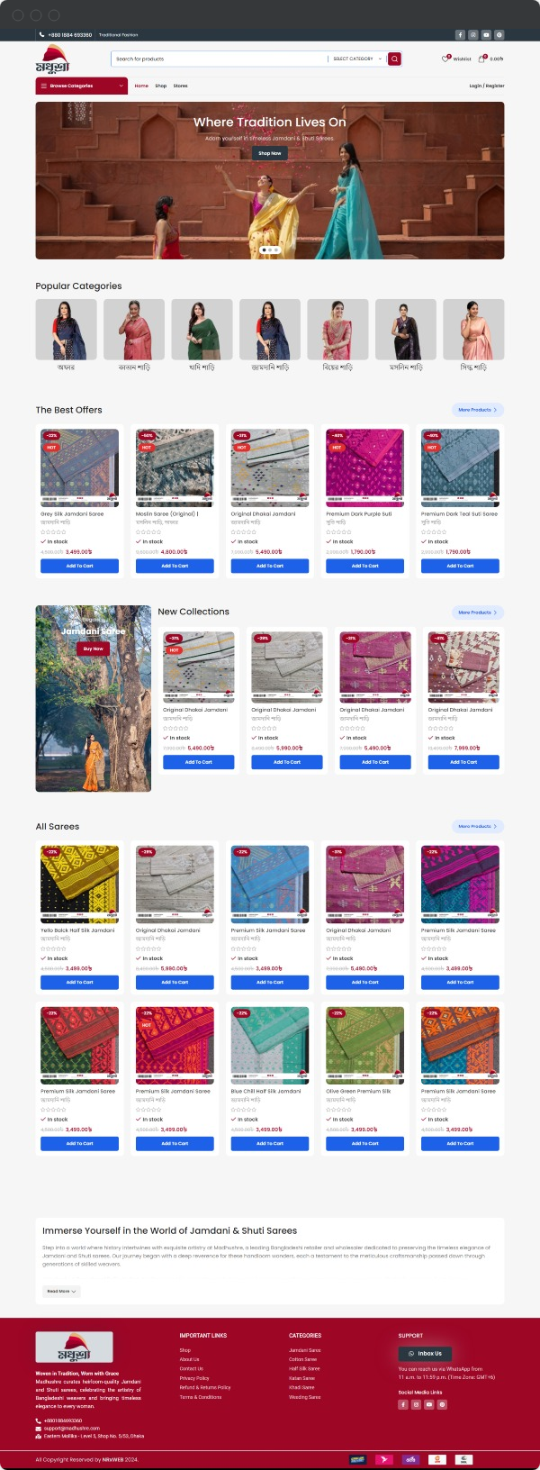
Task: Add Grey Silk Jamdani Saree to cart
Action: 79,566
